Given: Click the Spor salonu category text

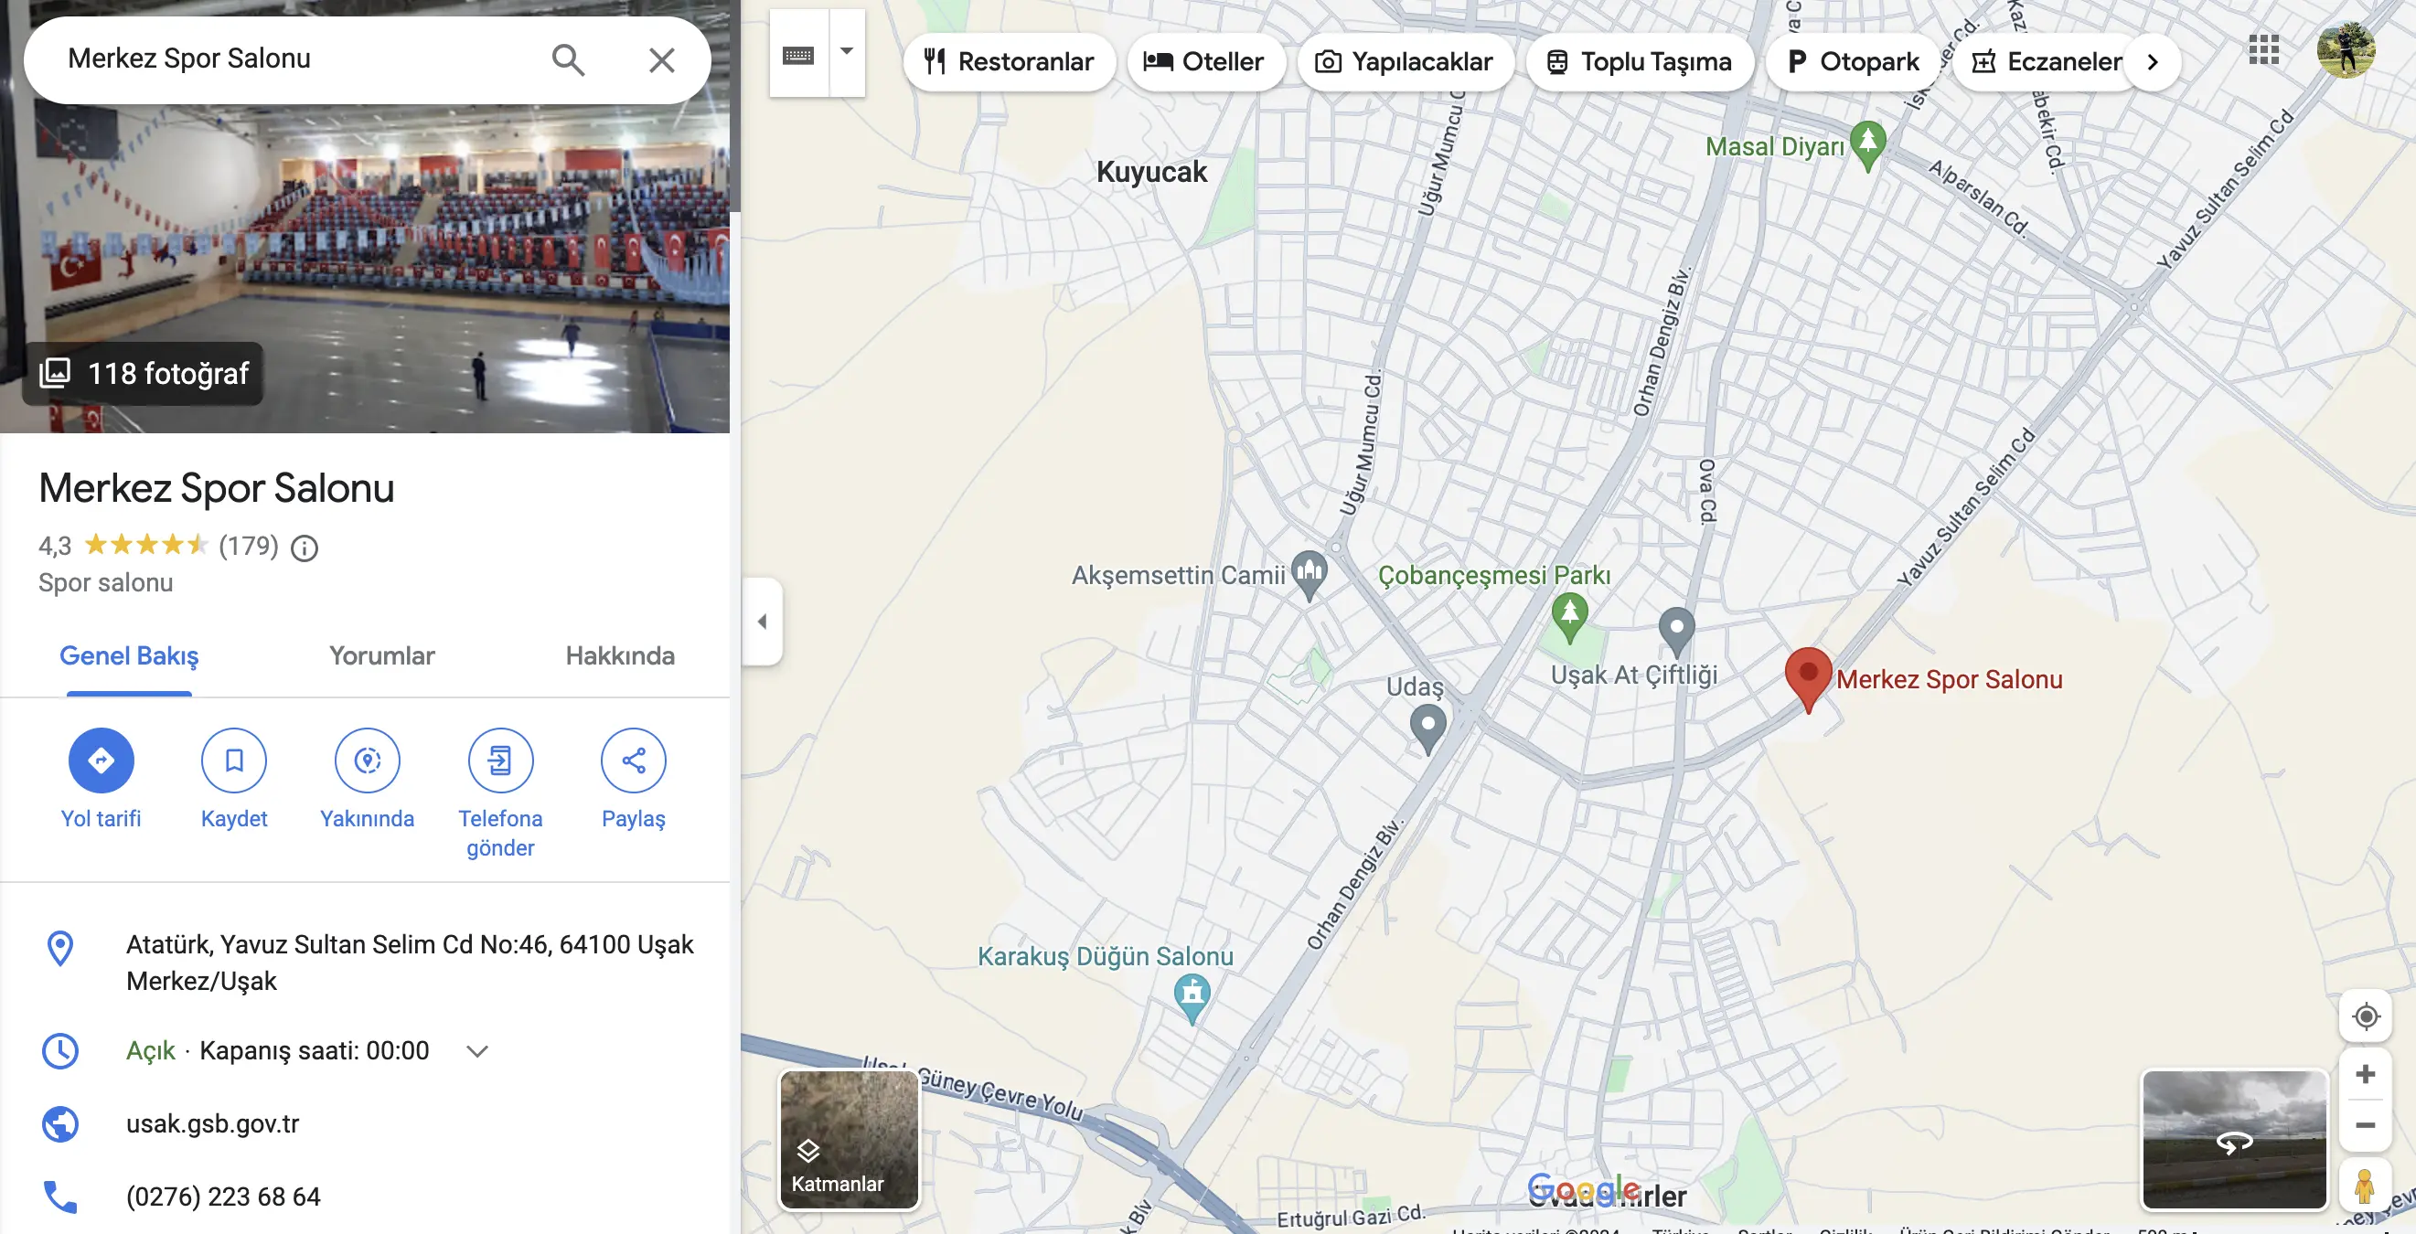Looking at the screenshot, I should (x=106, y=582).
